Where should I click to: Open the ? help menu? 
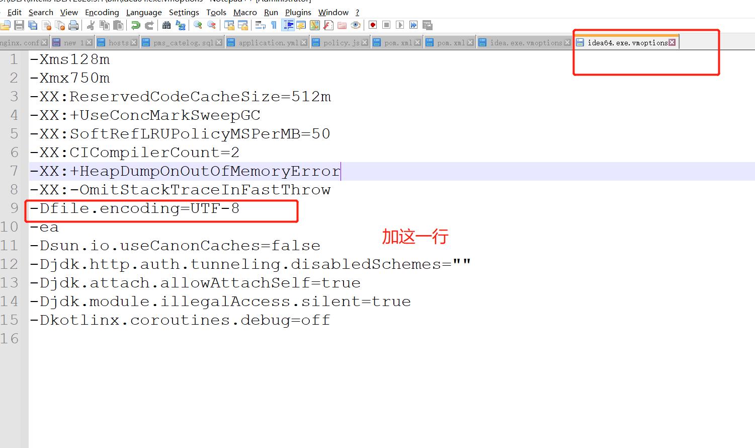(x=358, y=12)
